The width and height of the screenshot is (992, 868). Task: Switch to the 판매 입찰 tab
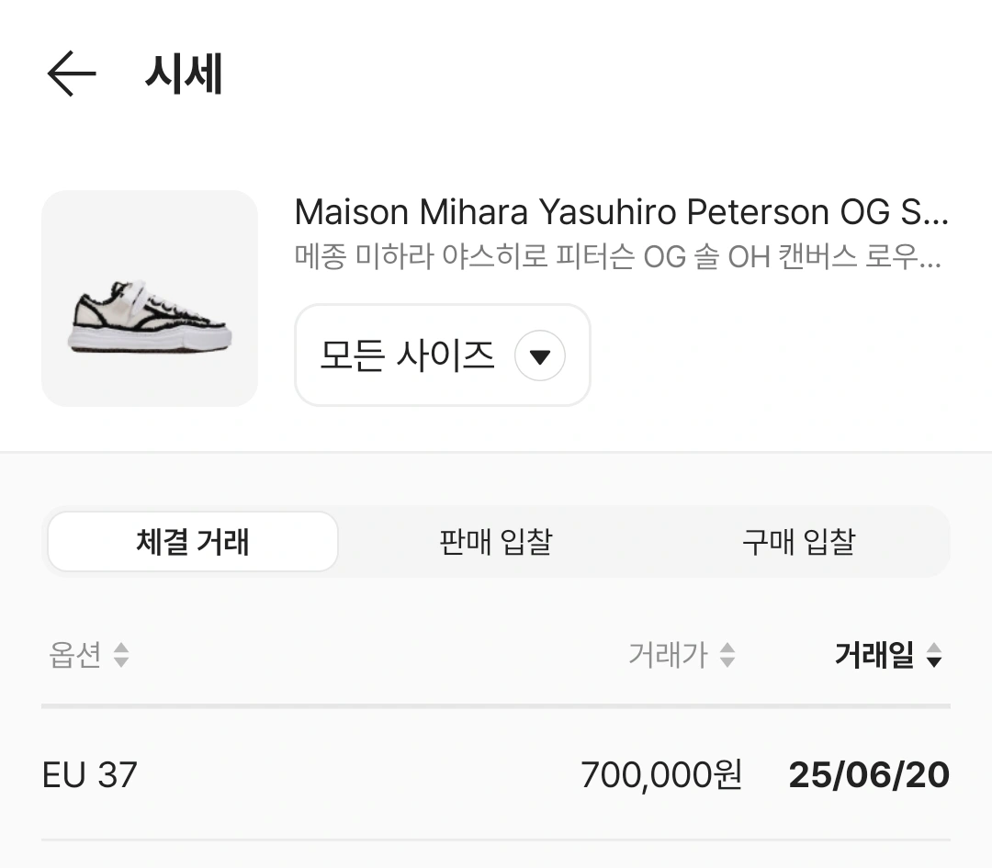pos(496,542)
